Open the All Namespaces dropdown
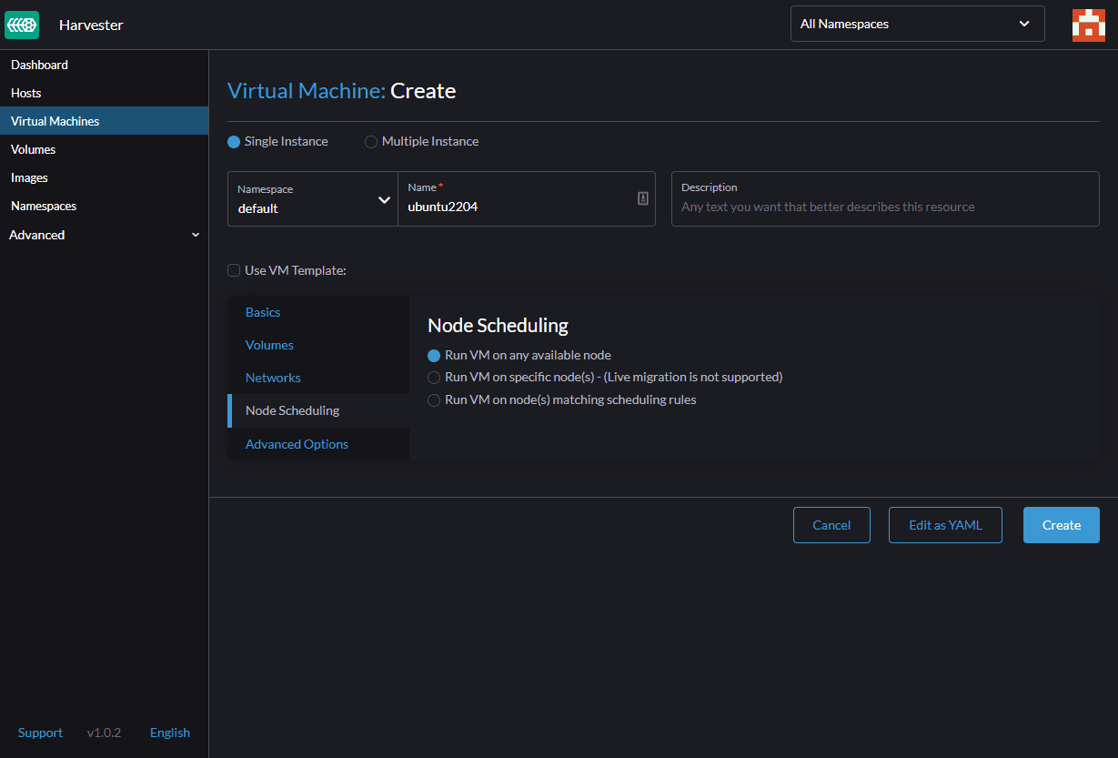This screenshot has height=758, width=1118. click(x=917, y=25)
